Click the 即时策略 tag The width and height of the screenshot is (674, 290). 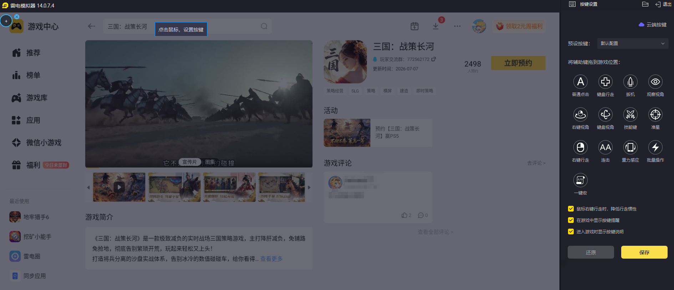[x=425, y=91]
